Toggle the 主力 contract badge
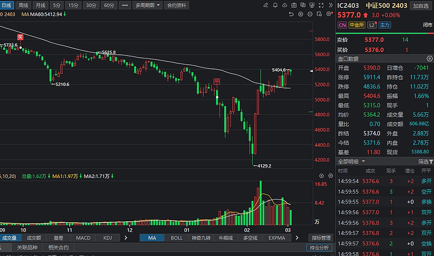Image resolution: width=434 pixels, height=256 pixels. pos(385,25)
